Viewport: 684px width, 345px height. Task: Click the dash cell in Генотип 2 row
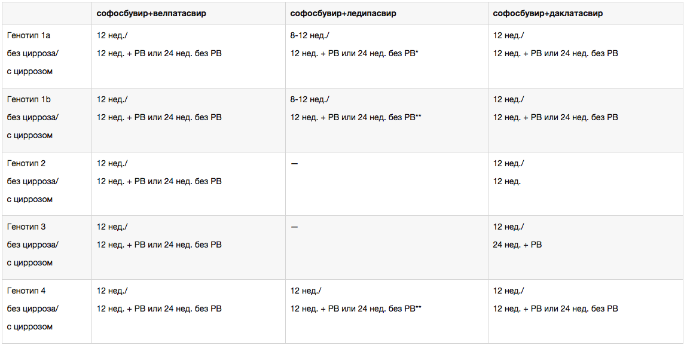tap(294, 163)
